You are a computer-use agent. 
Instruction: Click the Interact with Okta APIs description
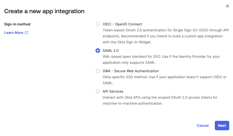[160, 100]
